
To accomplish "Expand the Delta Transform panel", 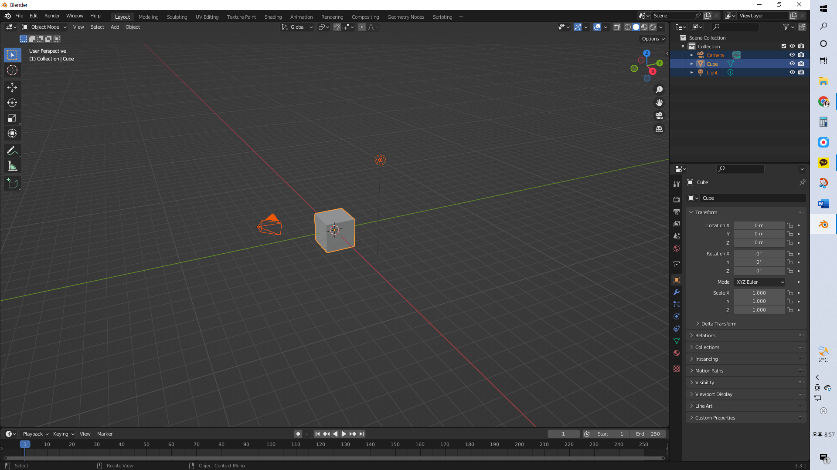I will [718, 324].
